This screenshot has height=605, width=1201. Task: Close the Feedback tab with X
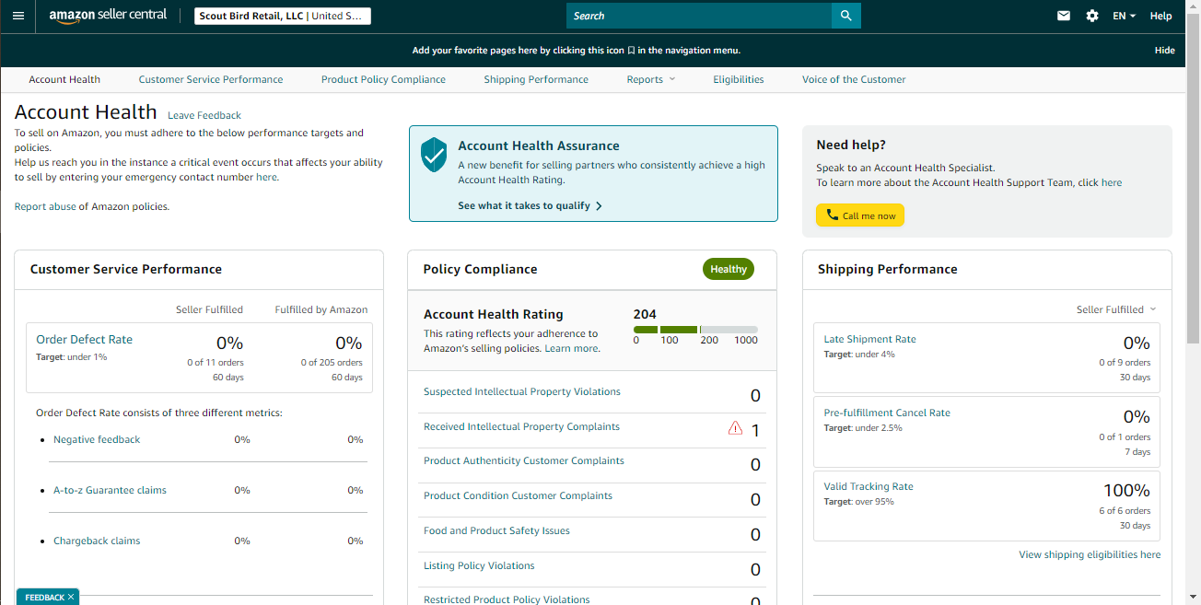[71, 598]
